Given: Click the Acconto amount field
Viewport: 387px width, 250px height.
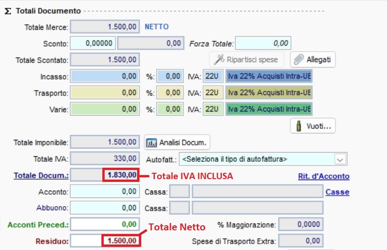Looking at the screenshot, I should [105, 192].
